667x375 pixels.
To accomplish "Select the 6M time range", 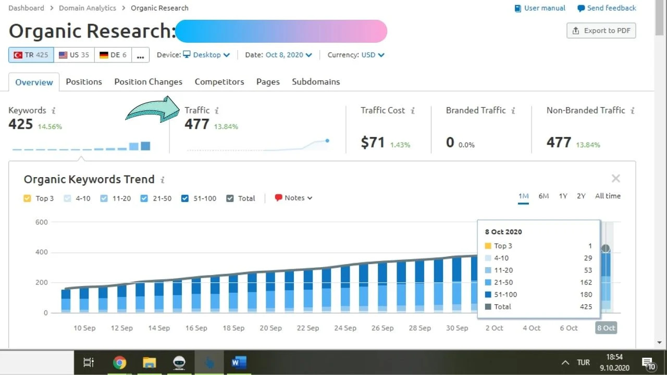I will pyautogui.click(x=544, y=196).
